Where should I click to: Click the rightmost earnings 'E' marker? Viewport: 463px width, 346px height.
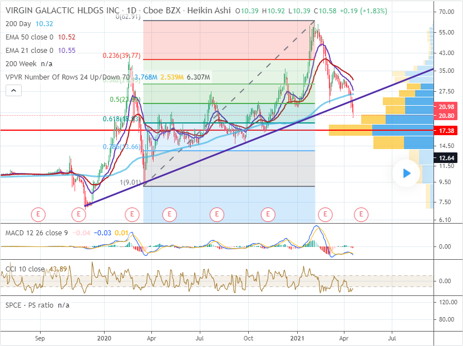[x=362, y=214]
